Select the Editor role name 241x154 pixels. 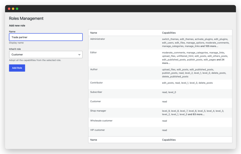pos(93,53)
